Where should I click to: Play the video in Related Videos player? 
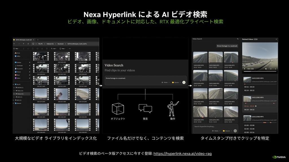pos(245,69)
